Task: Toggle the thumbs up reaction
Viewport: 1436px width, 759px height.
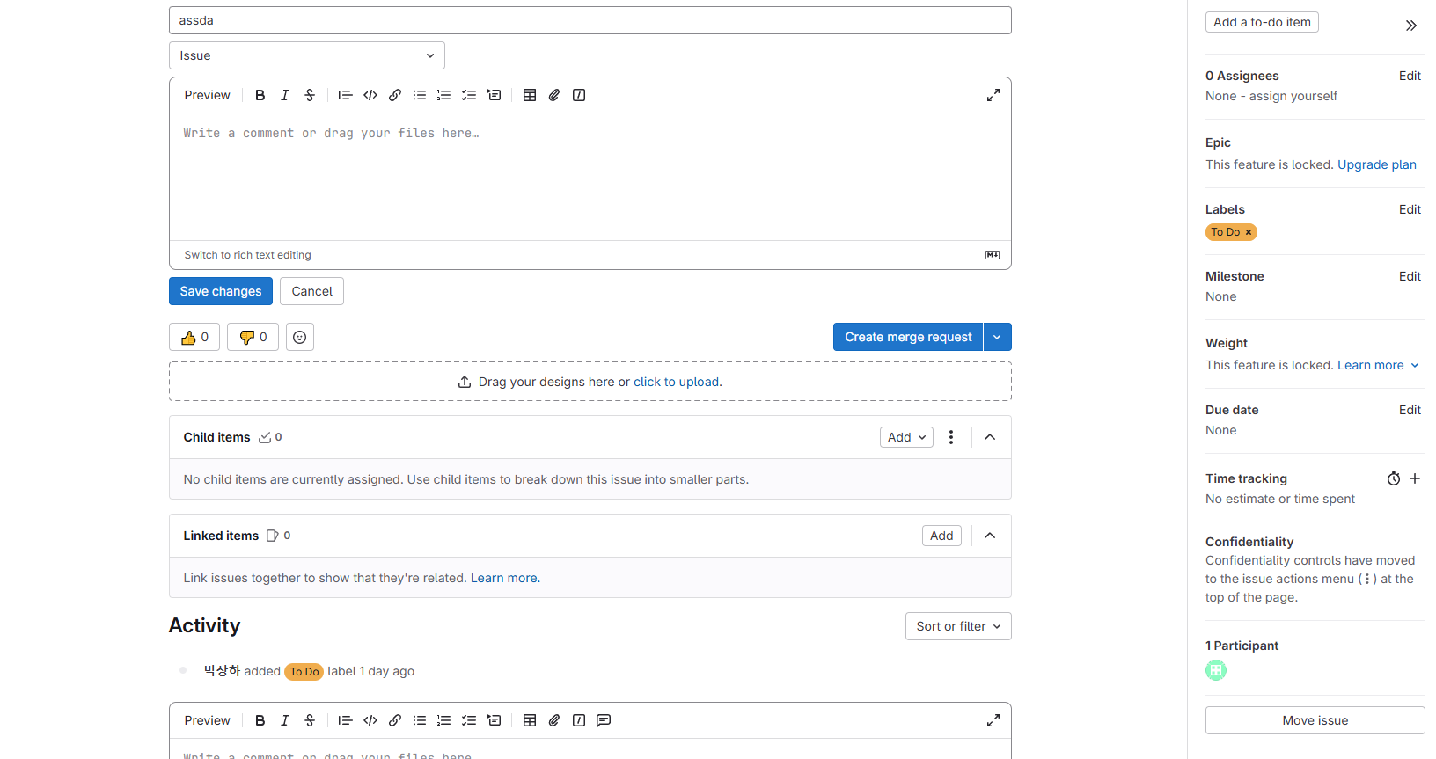Action: click(x=194, y=337)
